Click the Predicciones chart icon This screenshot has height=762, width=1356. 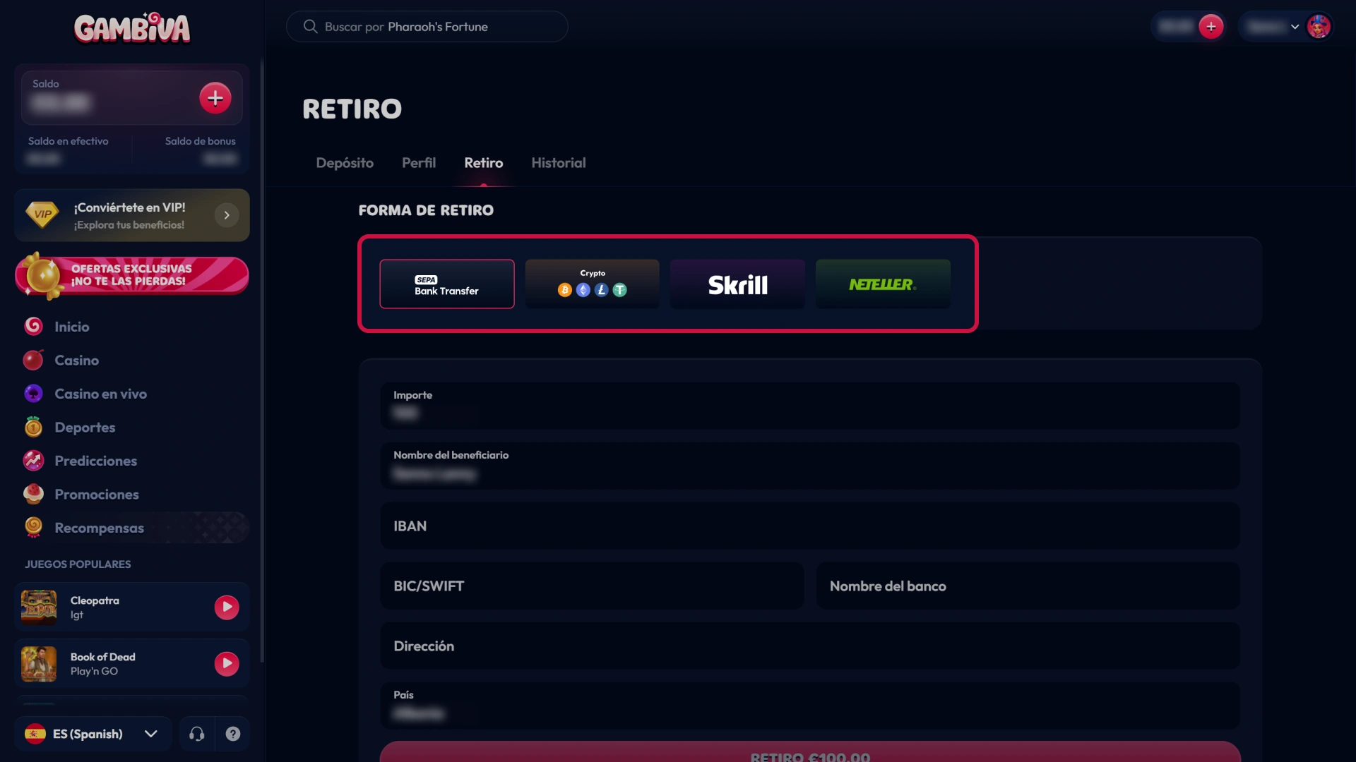tap(33, 461)
